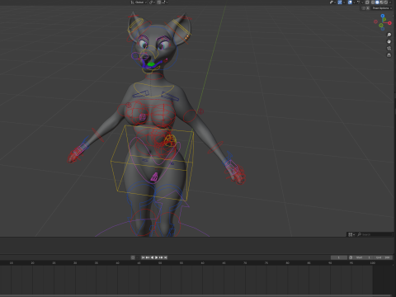
Task: Click frame 50 on the timeline ruler
Action: (x=160, y=263)
